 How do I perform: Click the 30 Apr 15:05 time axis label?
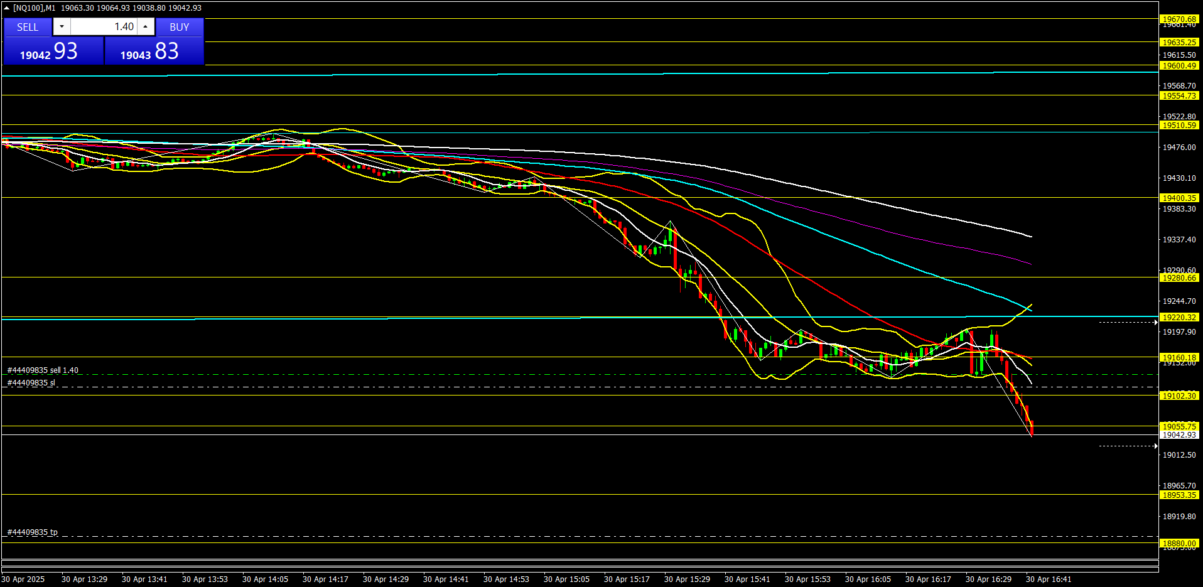click(x=566, y=579)
